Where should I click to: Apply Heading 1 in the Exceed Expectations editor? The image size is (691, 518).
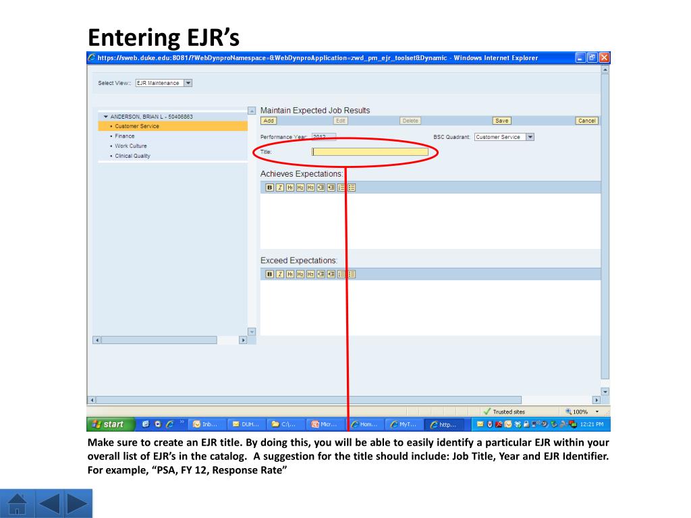click(x=290, y=275)
